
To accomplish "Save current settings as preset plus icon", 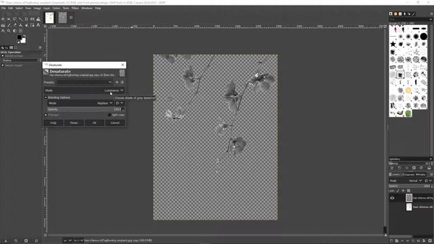I will click(x=117, y=82).
